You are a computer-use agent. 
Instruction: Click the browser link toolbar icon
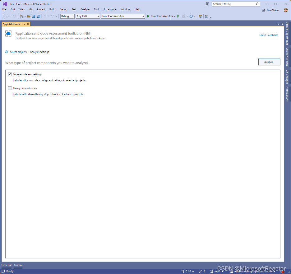pyautogui.click(x=200, y=16)
